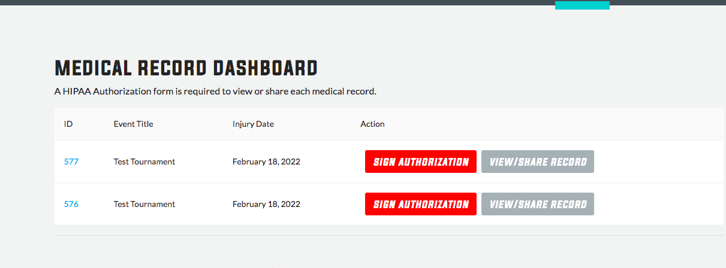This screenshot has height=268, width=726.
Task: Select the teal highlighted tab in top bar
Action: pyautogui.click(x=582, y=5)
